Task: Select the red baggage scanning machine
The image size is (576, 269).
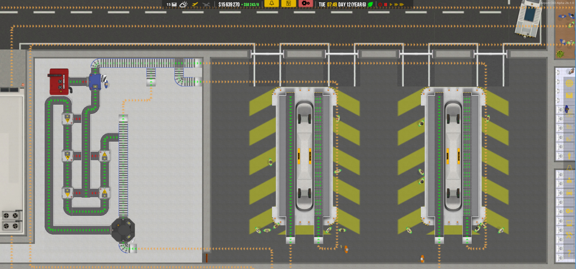Action: 59,82
